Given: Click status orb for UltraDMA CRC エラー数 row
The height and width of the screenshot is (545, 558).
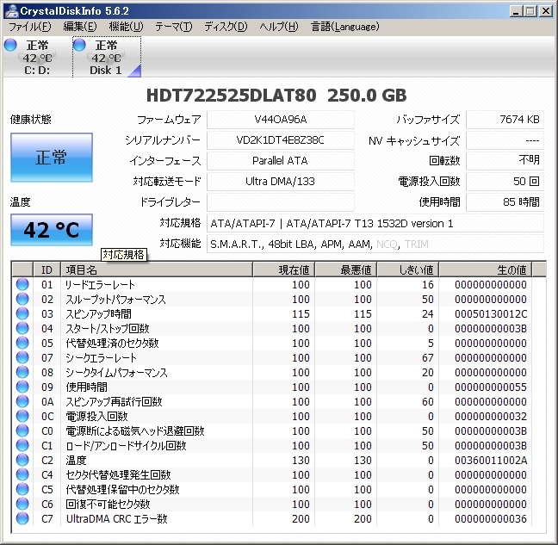Looking at the screenshot, I should 22,519.
